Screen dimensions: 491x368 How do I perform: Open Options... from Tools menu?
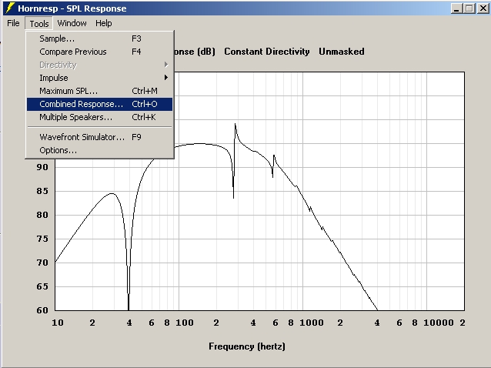(x=99, y=150)
